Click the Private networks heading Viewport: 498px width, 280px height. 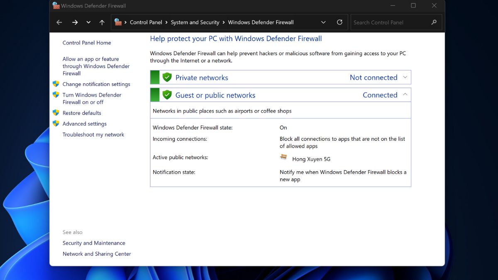click(202, 78)
